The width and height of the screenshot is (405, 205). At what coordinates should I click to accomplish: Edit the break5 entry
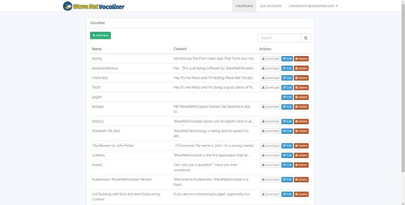287,165
